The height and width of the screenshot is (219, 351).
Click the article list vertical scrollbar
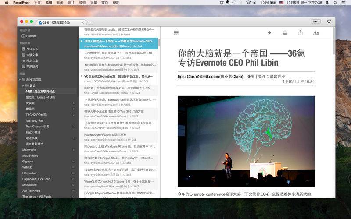[159, 42]
